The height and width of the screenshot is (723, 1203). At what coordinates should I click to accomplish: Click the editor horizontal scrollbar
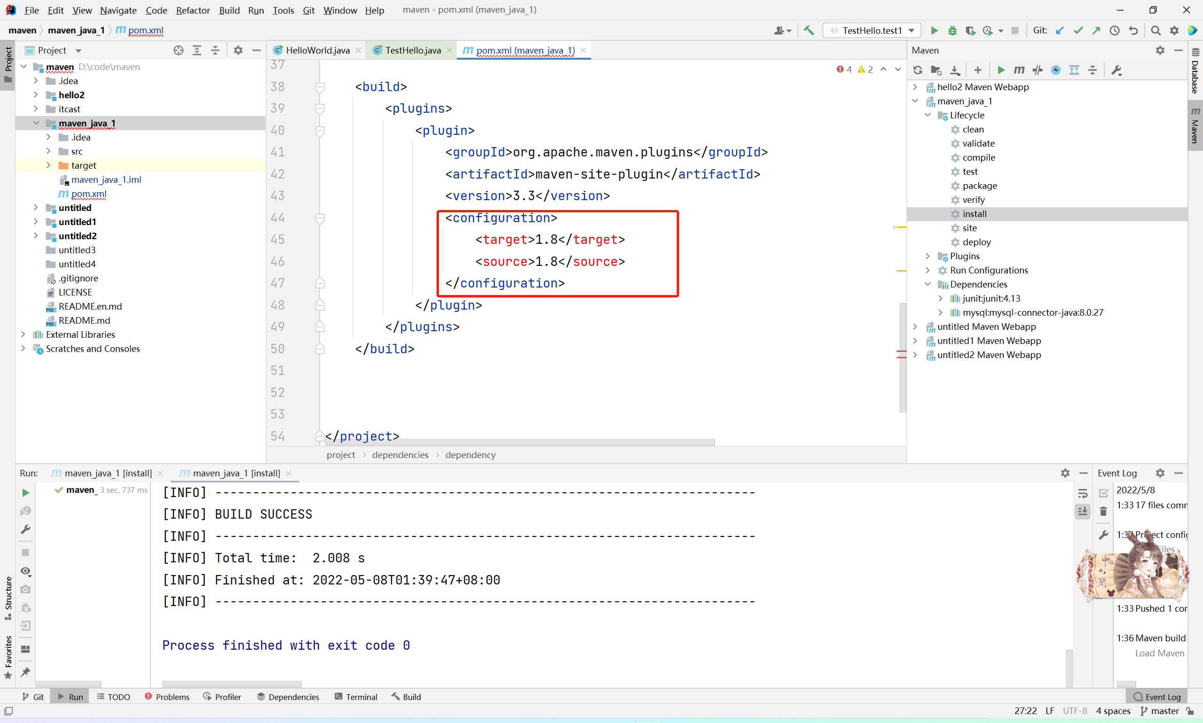[519, 442]
